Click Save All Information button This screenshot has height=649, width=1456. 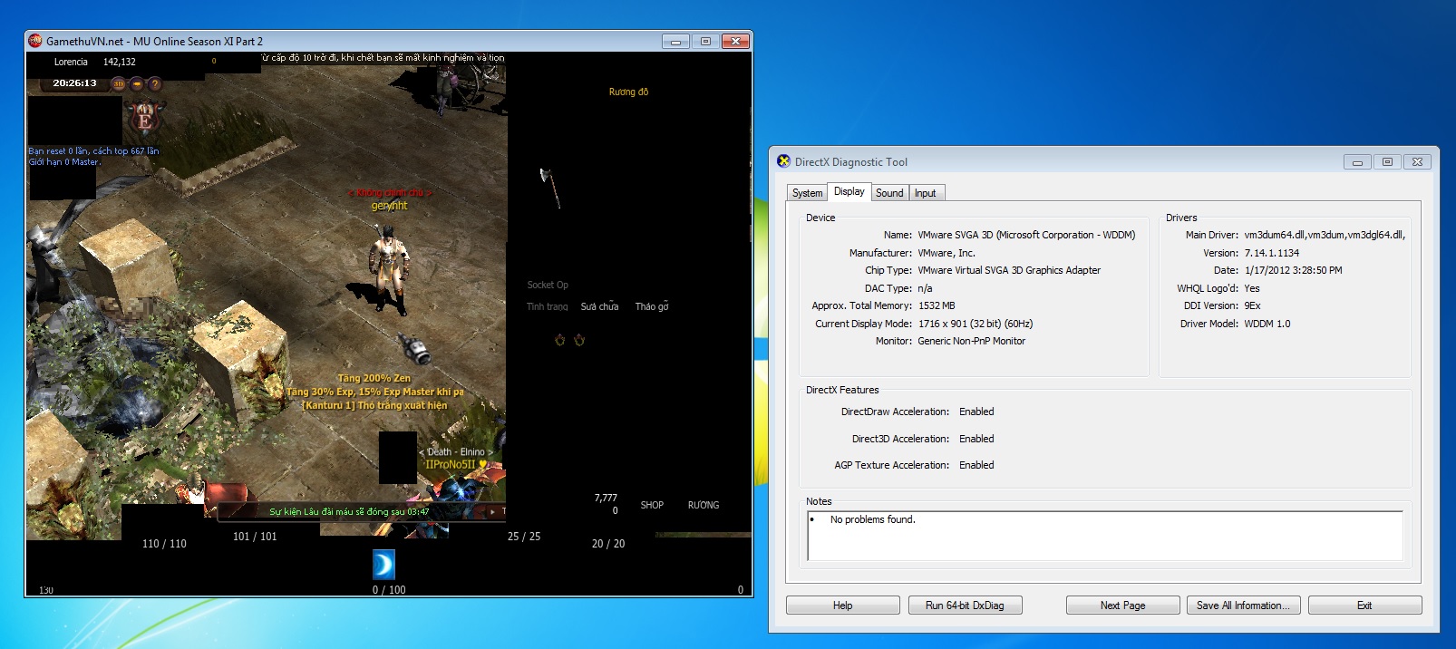pos(1243,605)
